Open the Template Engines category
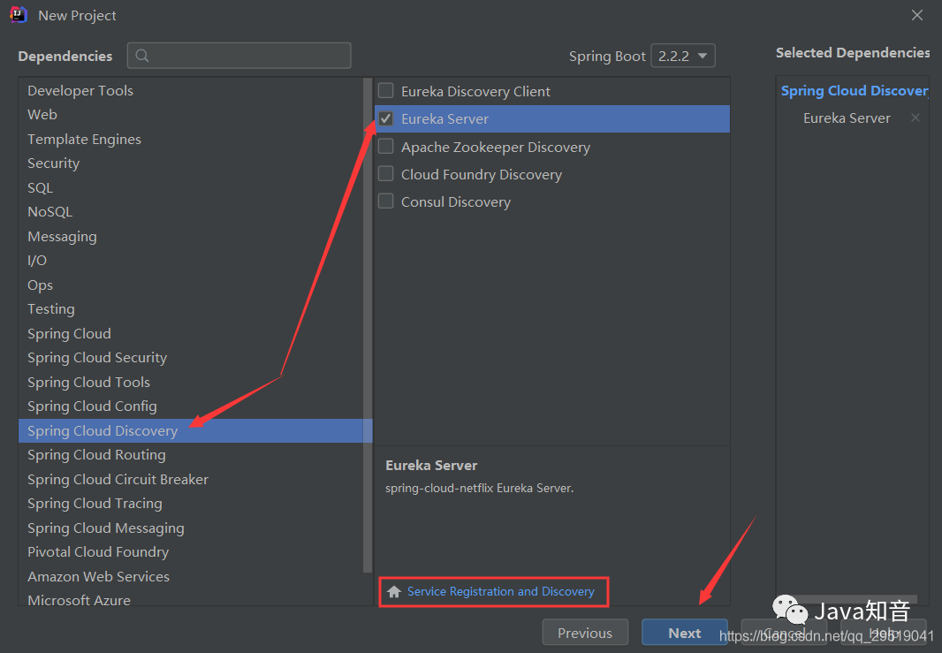Screen dimensions: 942x653 click(x=191, y=140)
